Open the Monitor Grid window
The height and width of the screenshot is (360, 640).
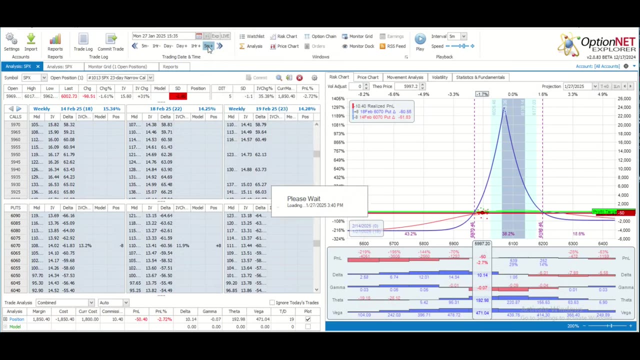tap(357, 36)
